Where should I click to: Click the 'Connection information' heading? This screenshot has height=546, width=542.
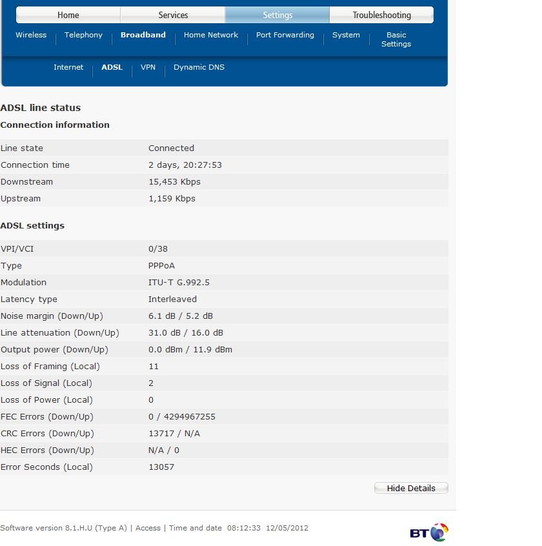(x=55, y=125)
